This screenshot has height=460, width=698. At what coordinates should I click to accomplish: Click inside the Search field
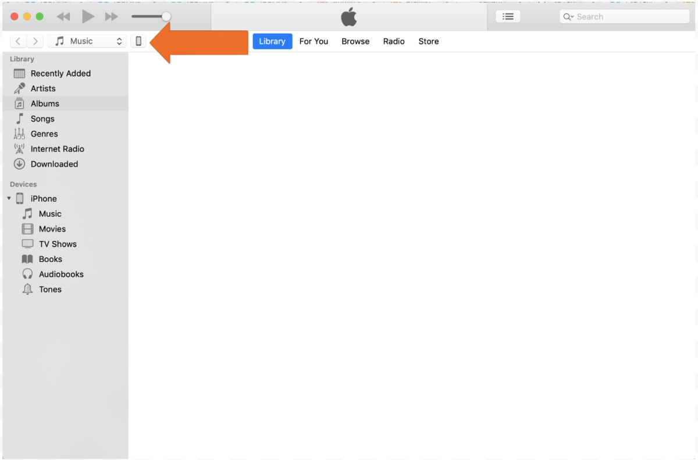tap(624, 16)
